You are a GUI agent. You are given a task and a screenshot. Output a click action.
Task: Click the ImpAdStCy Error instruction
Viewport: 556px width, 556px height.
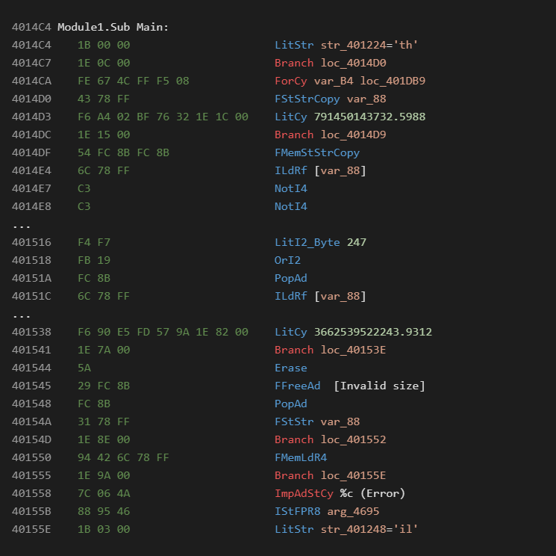pyautogui.click(x=340, y=493)
